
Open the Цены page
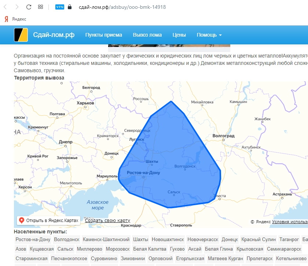[179, 35]
